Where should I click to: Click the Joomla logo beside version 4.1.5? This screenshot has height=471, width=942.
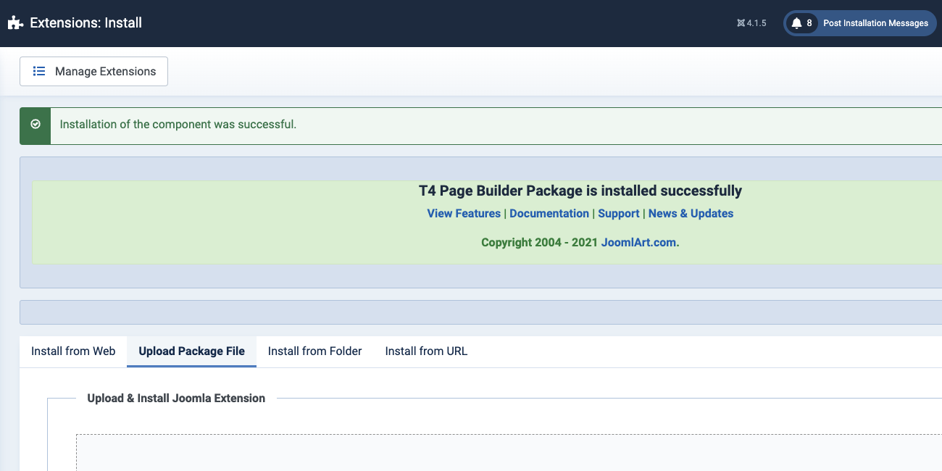point(741,23)
